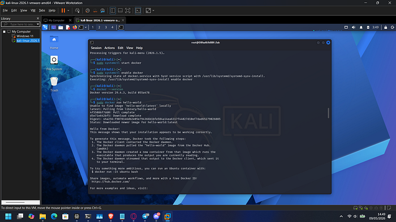Open the snapshot manager
The image size is (396, 222).
point(102,11)
